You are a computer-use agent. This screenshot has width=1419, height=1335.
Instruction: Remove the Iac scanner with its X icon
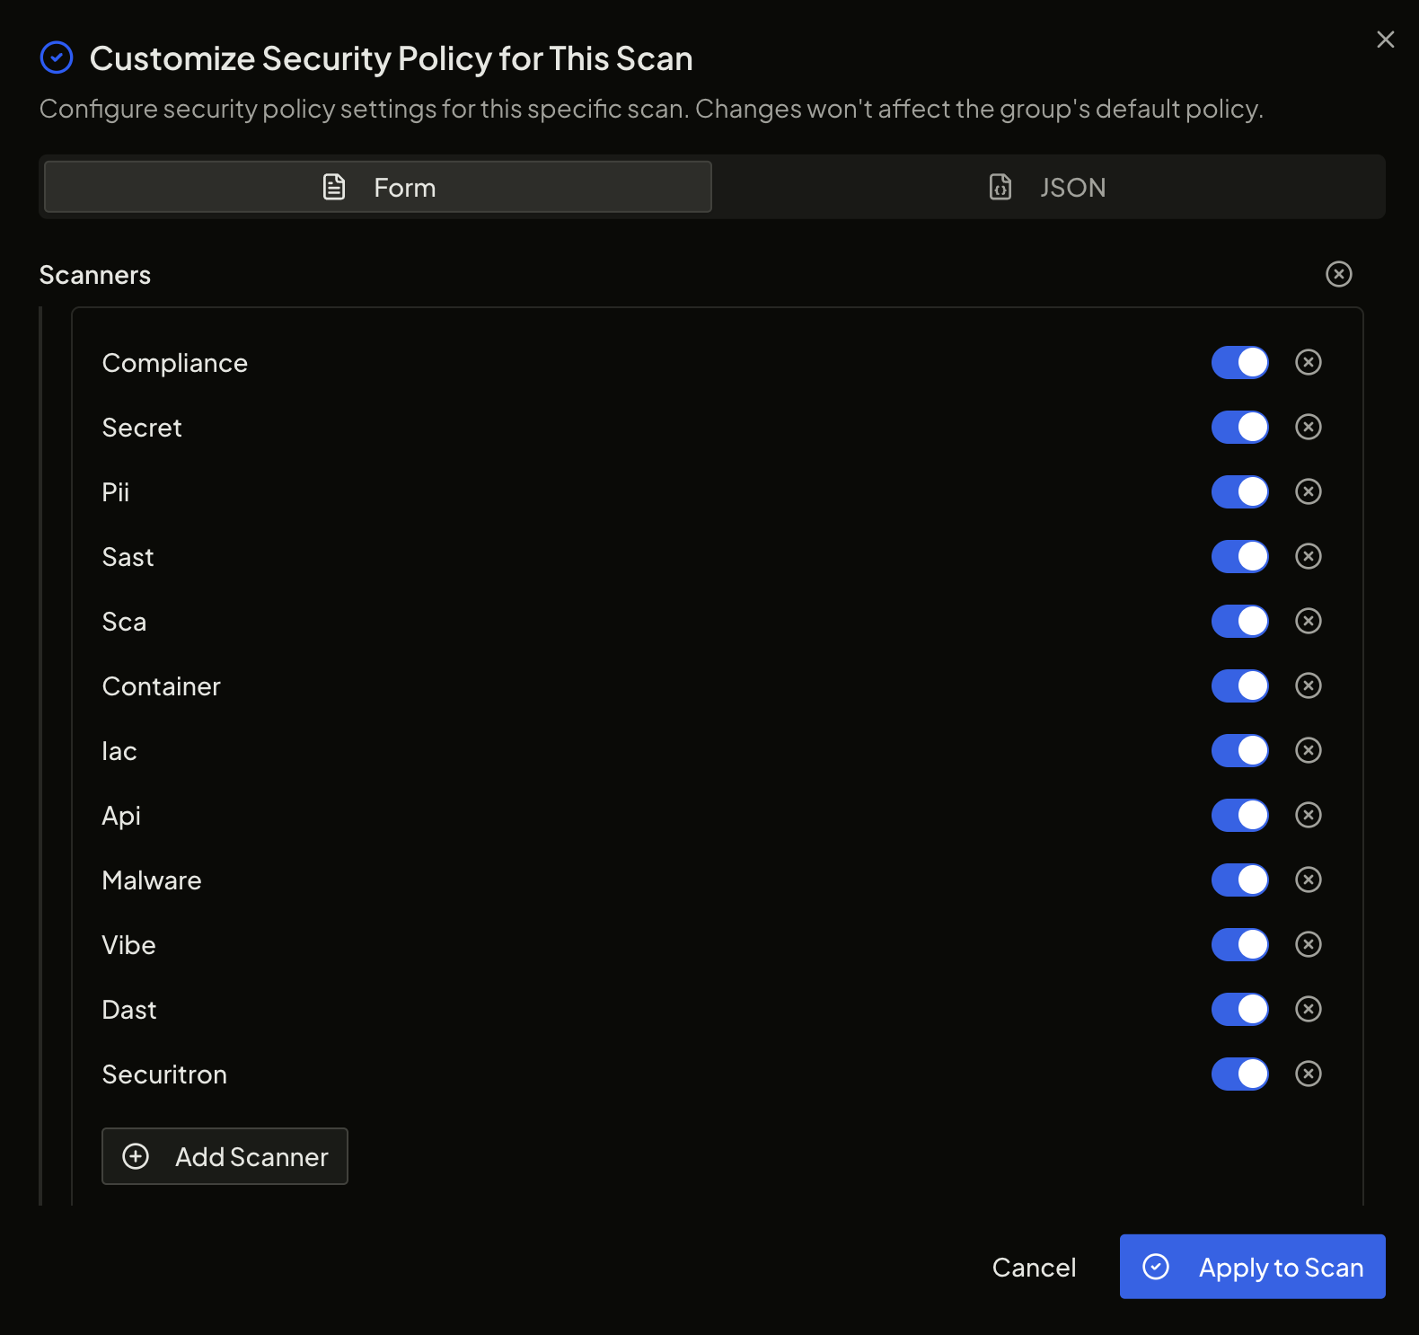point(1309,750)
